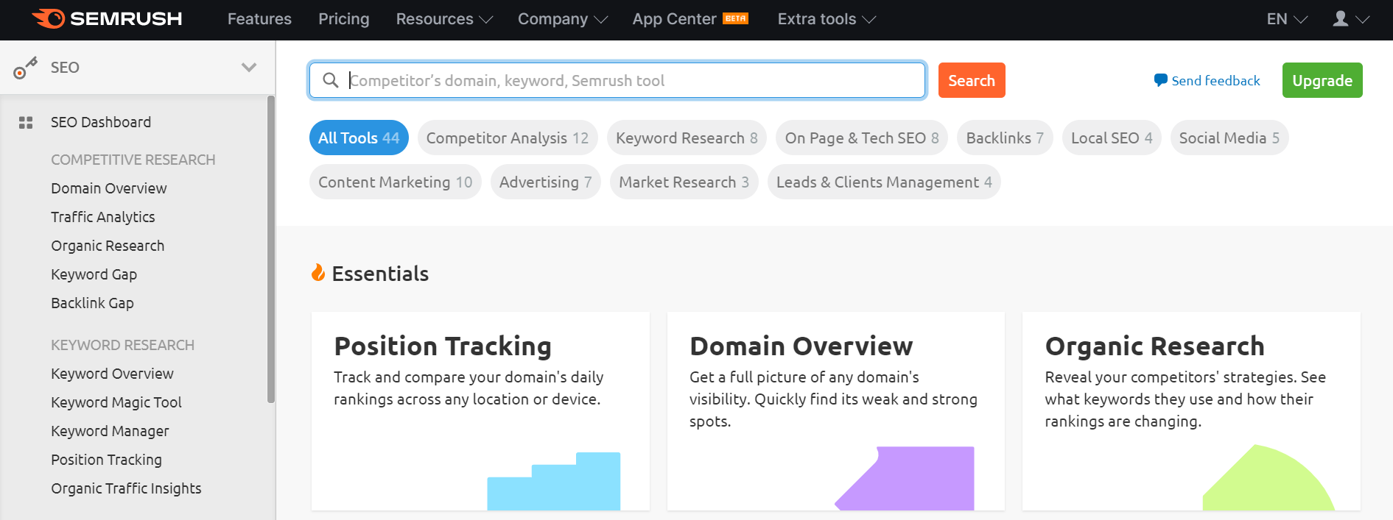Open Keyword Overview in sidebar

coord(113,374)
